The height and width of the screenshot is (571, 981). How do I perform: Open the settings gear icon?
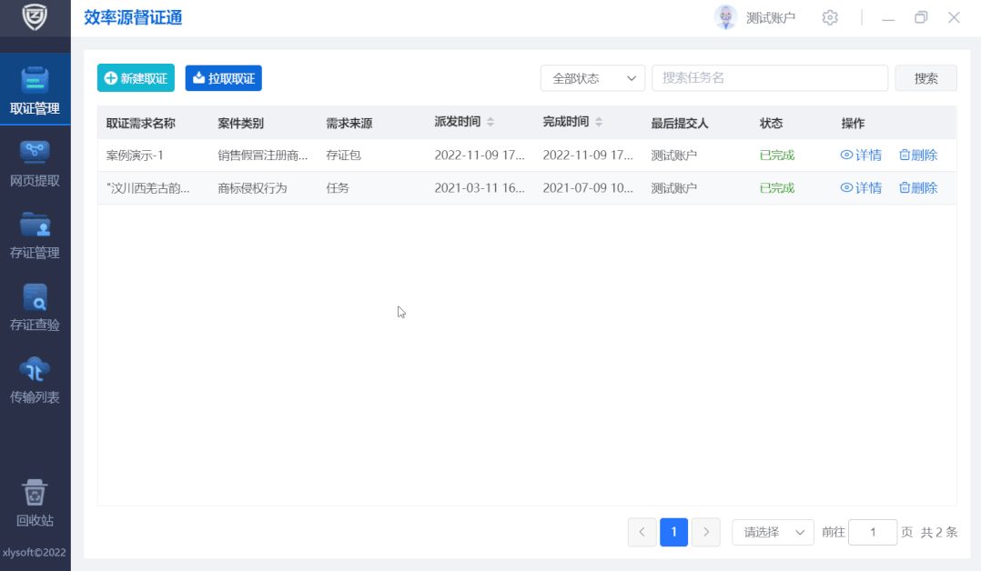pos(829,17)
